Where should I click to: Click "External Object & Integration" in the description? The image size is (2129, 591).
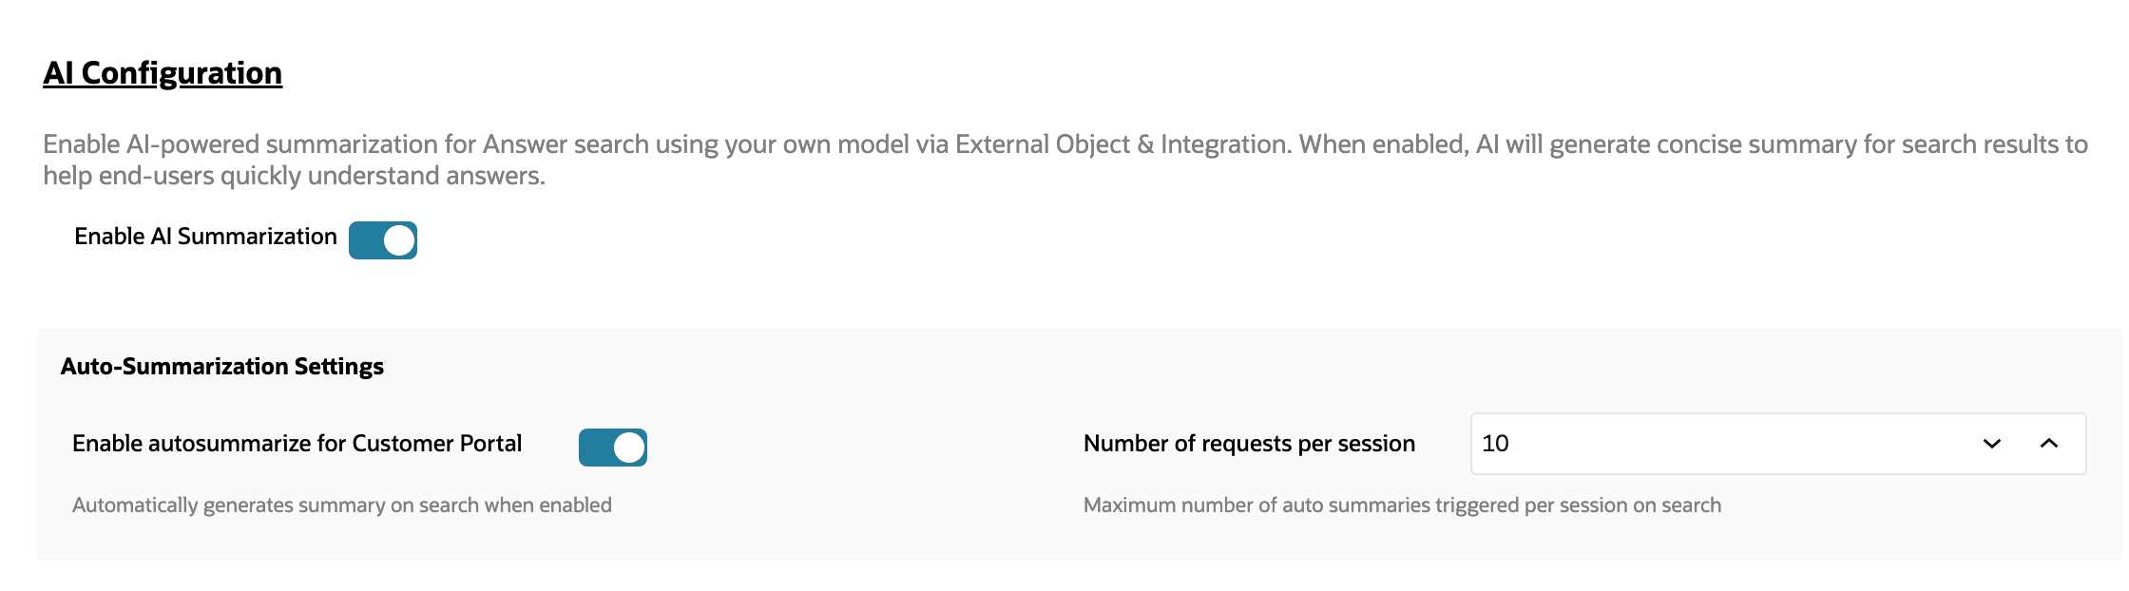tap(1121, 144)
